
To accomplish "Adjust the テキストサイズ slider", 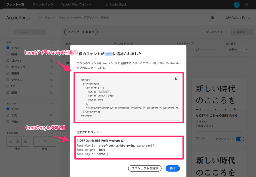I will click(197, 49).
